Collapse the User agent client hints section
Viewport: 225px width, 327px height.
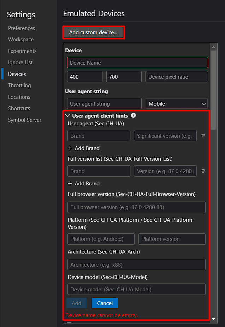[68, 115]
